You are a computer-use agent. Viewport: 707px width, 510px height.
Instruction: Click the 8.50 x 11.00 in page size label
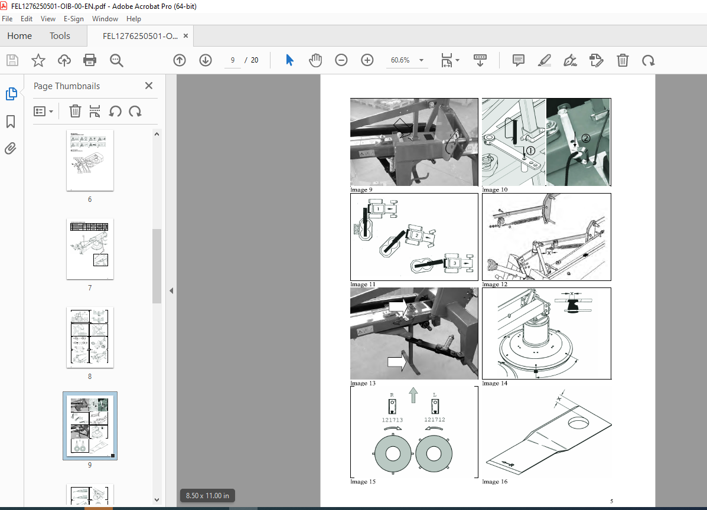(x=207, y=496)
